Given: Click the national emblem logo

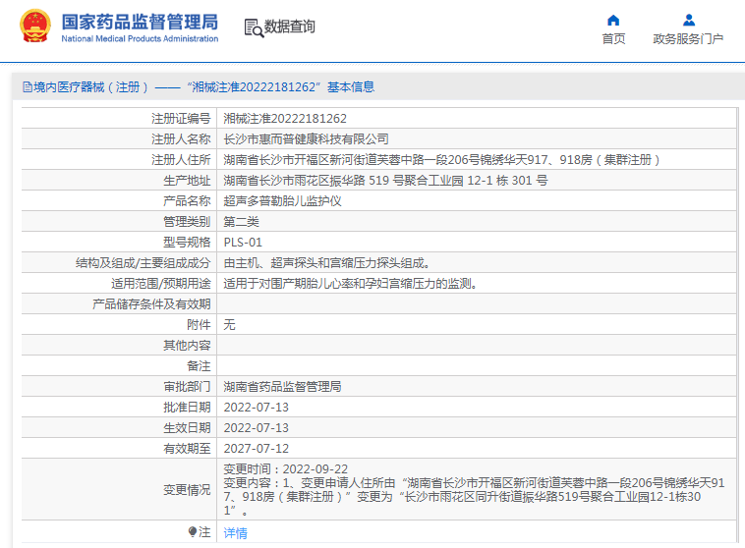Looking at the screenshot, I should [34, 27].
